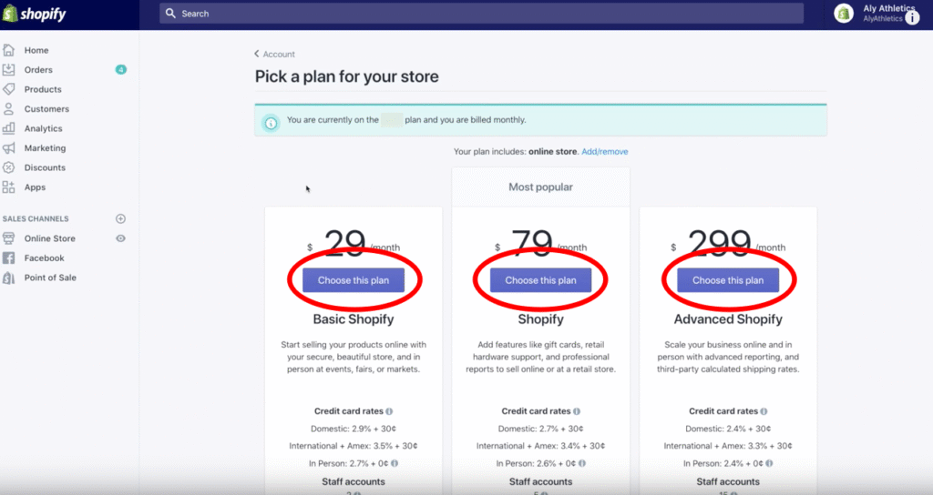Click the Point of Sale bag icon
The height and width of the screenshot is (495, 933).
tap(8, 278)
